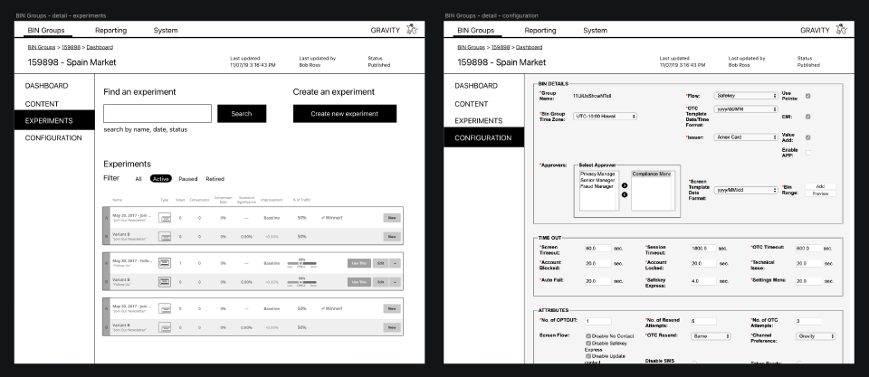Open the Bin Group Time Zone dropdown
869x377 pixels.
(606, 117)
